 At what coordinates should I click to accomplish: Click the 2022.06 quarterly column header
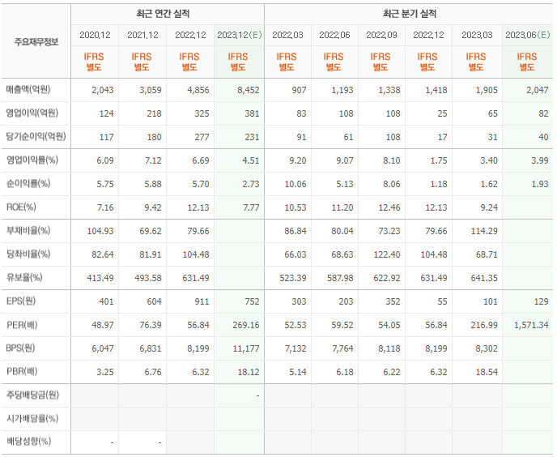point(334,35)
